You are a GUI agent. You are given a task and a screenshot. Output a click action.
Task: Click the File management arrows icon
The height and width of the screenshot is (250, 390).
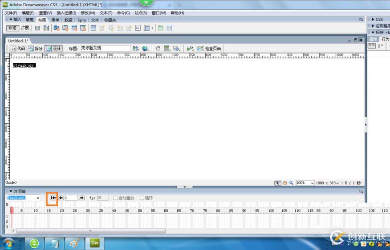(135, 48)
